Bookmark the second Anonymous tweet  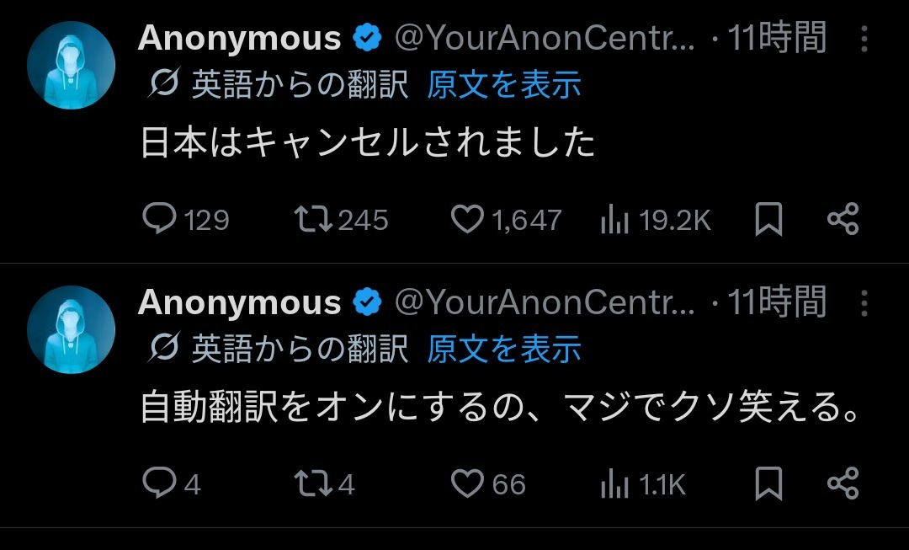click(x=768, y=483)
